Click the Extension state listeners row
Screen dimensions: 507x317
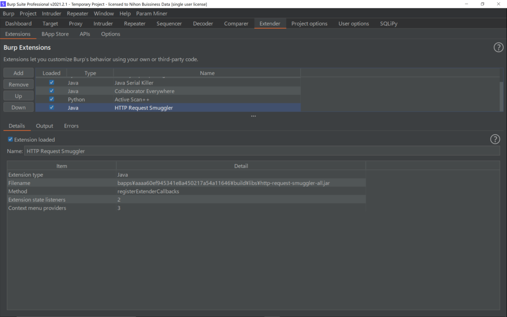click(x=186, y=199)
